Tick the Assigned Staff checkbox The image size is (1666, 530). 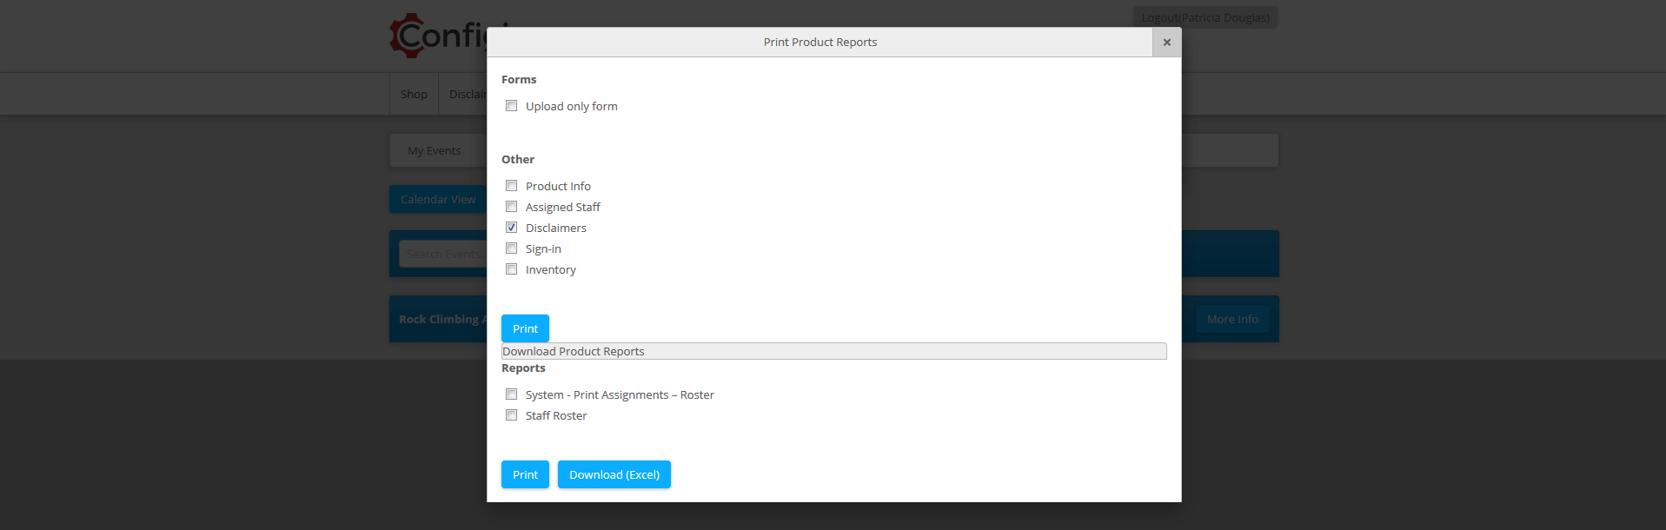click(x=512, y=207)
